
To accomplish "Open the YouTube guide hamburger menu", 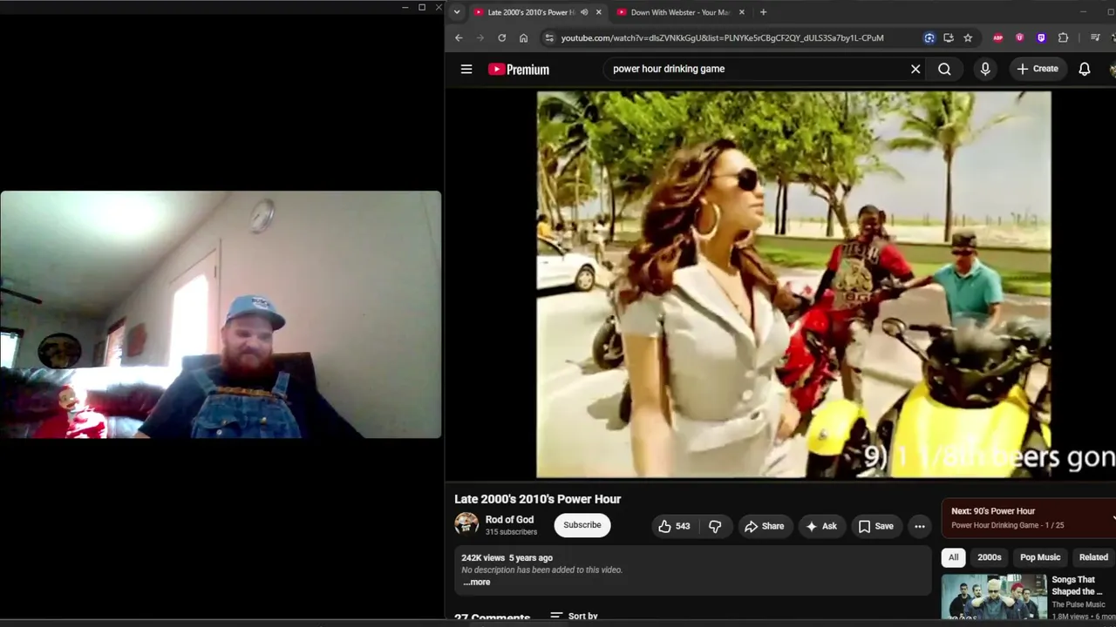I will tap(466, 69).
